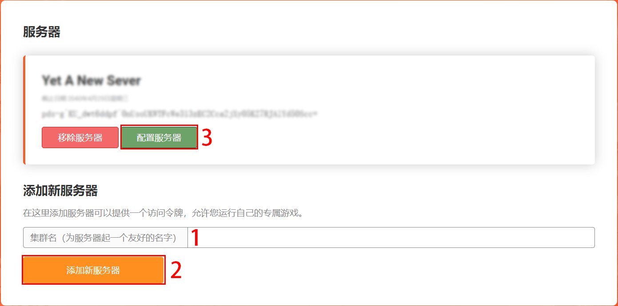Open the green 配置服务器 button
The image size is (618, 306).
(159, 137)
